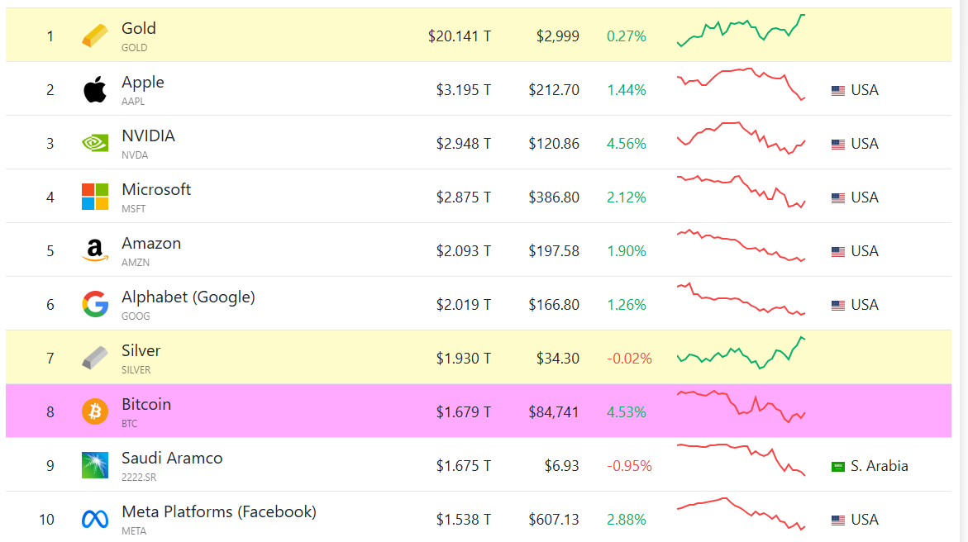Image resolution: width=968 pixels, height=542 pixels.
Task: Click Gold's market cap $20.141 T
Action: 460,36
